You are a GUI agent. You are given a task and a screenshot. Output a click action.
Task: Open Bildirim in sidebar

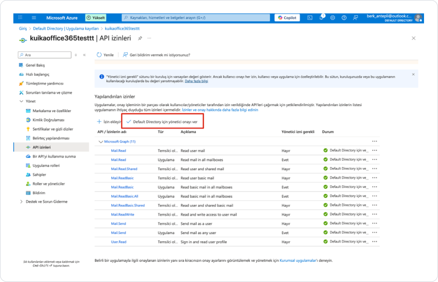click(39, 193)
